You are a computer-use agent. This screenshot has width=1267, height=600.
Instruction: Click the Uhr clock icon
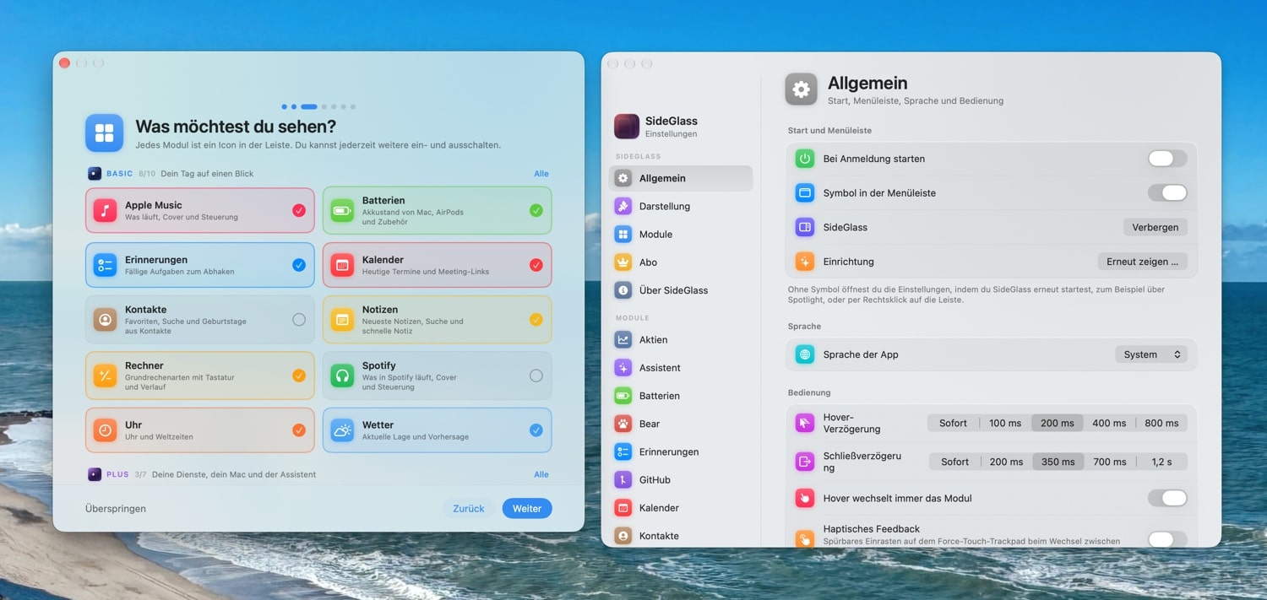pyautogui.click(x=105, y=430)
